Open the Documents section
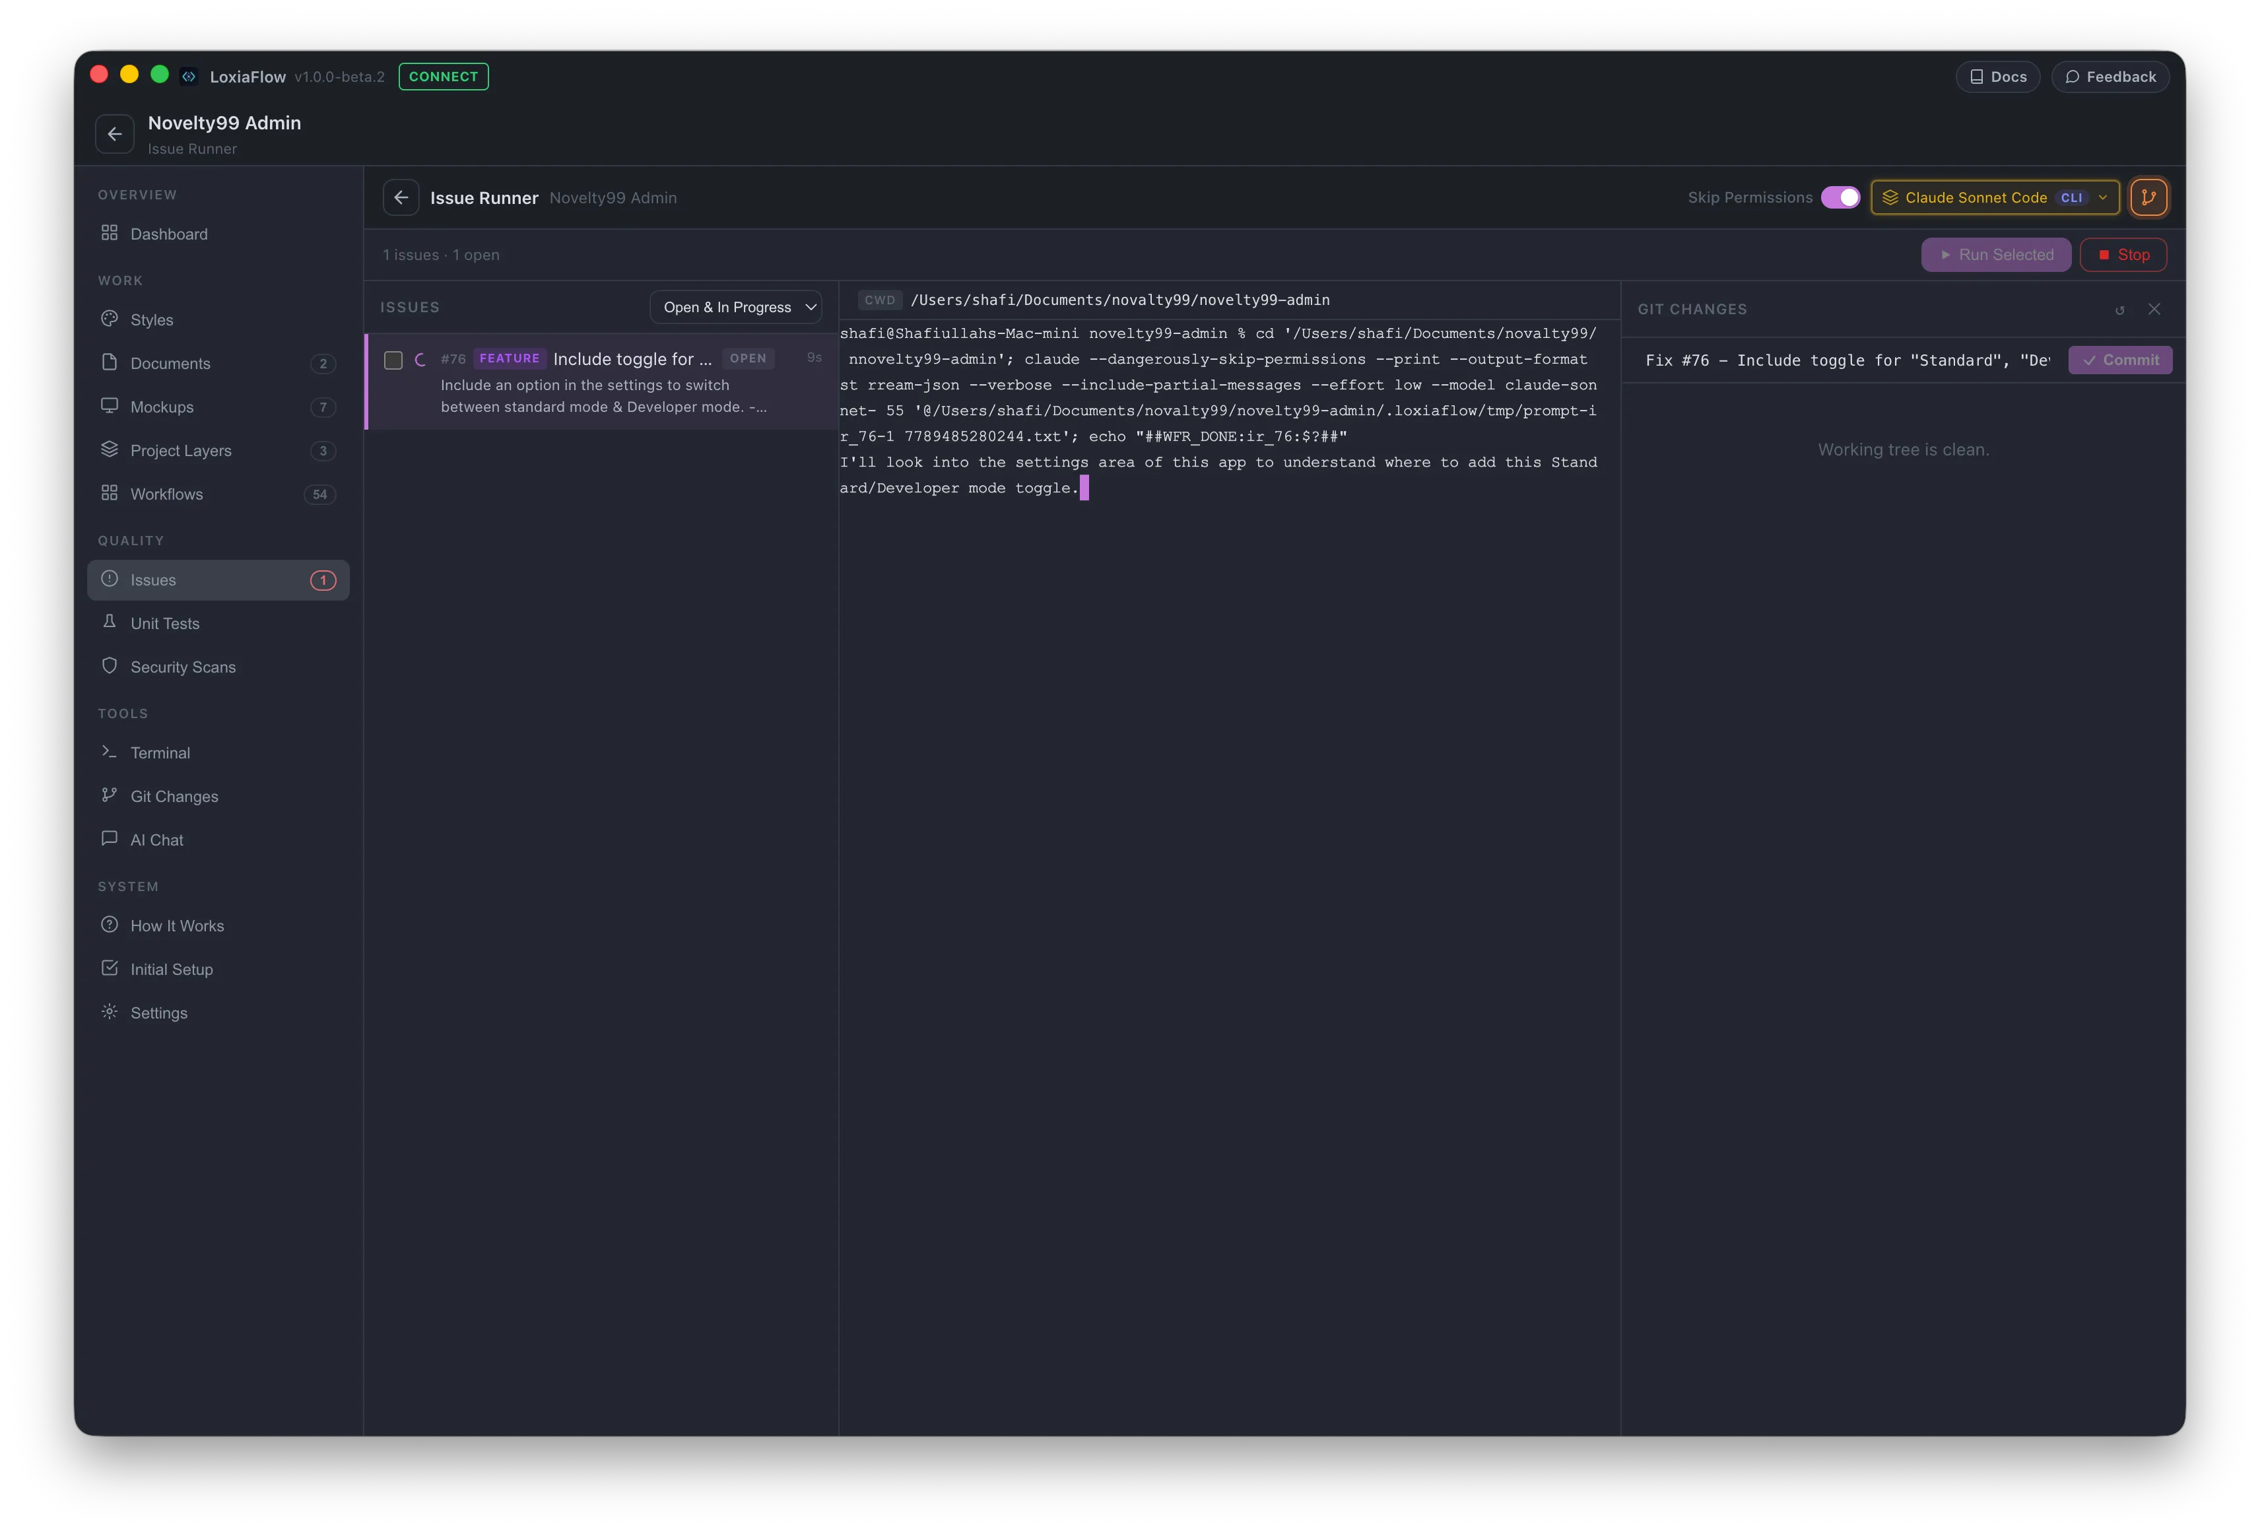Image resolution: width=2260 pixels, height=1534 pixels. pos(218,363)
